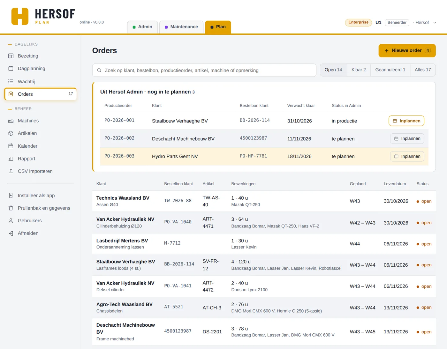This screenshot has width=447, height=349.
Task: Click the CSV importeren upload icon
Action: tap(11, 171)
